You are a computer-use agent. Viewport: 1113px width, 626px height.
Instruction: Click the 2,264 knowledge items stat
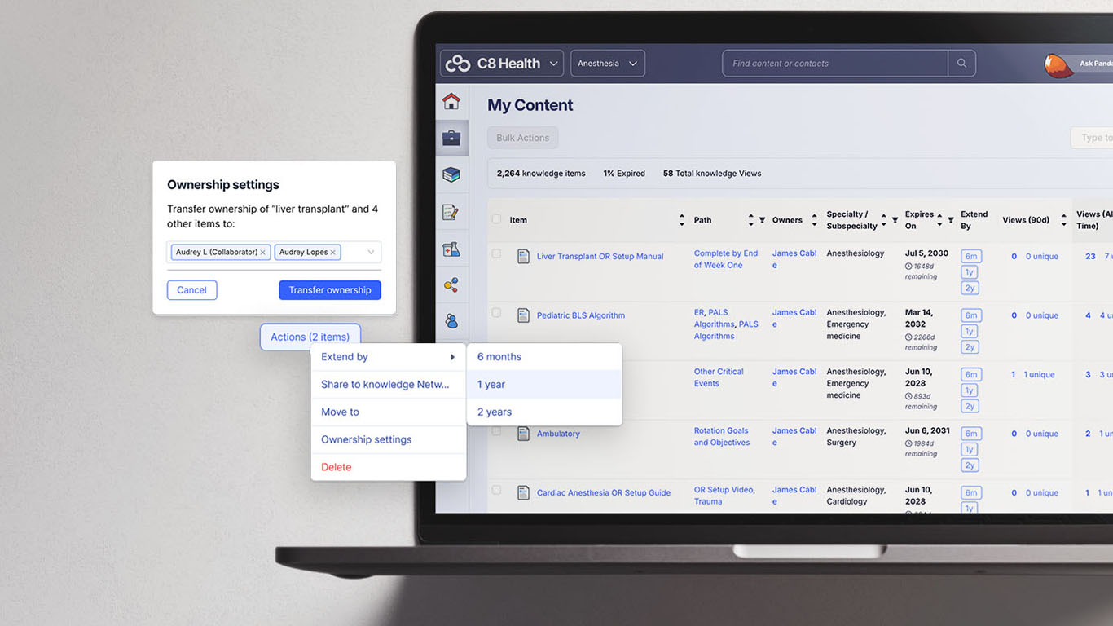tap(541, 174)
